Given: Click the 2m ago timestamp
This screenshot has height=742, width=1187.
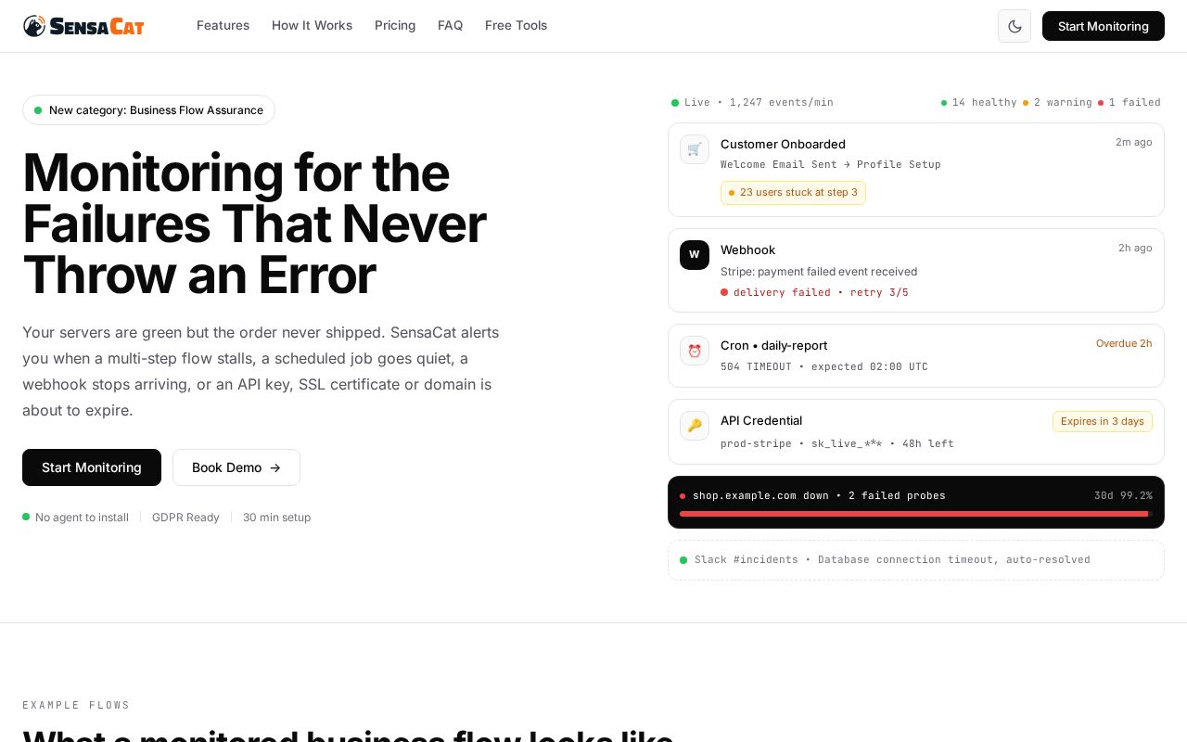Looking at the screenshot, I should [x=1134, y=142].
